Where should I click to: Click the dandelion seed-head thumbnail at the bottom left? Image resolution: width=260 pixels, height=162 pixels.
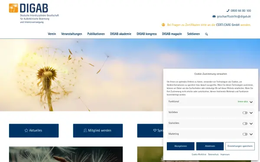[x=66, y=154]
